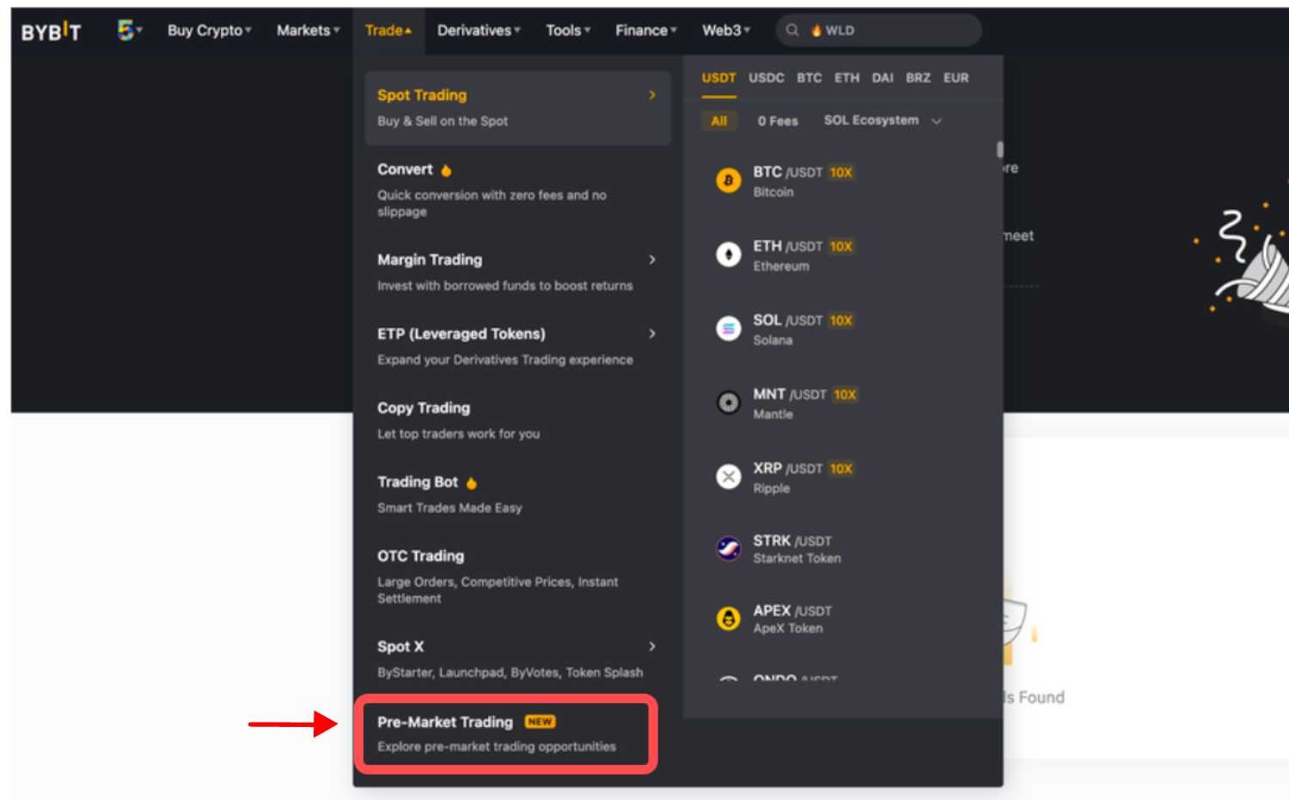Collapse the Trade dropdown menu
The image size is (1289, 800).
(x=388, y=30)
